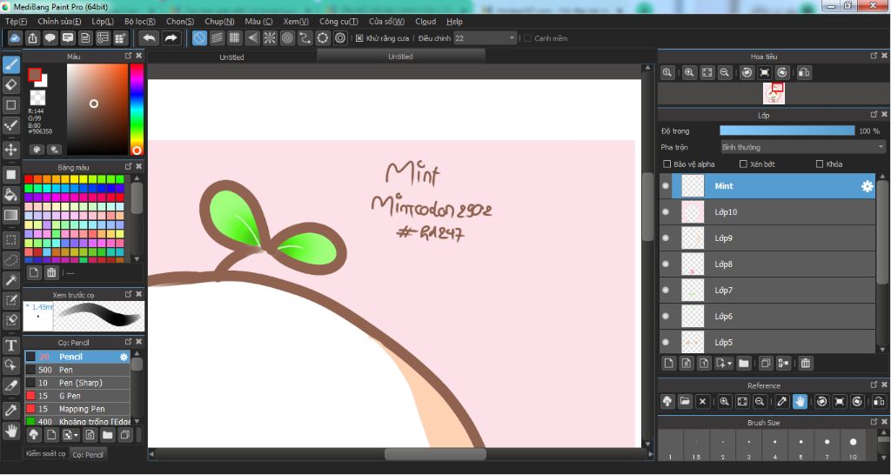
Task: Open Mint layer settings gear
Action: pos(868,186)
